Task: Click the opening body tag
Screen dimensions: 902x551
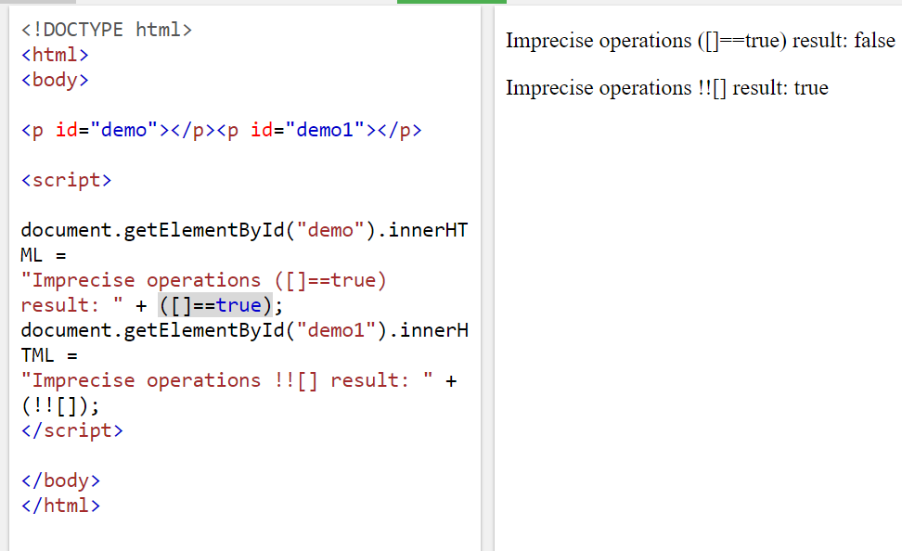Action: click(x=54, y=79)
